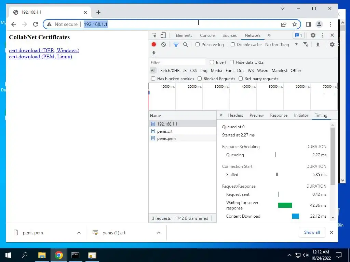Open the issues counter badge
Image resolution: width=350 pixels, height=262 pixels.
[x=298, y=35]
